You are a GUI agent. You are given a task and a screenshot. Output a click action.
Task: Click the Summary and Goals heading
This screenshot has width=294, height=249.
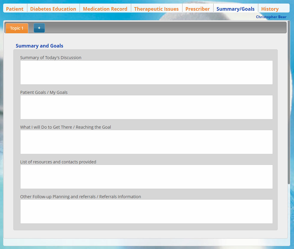(x=40, y=46)
